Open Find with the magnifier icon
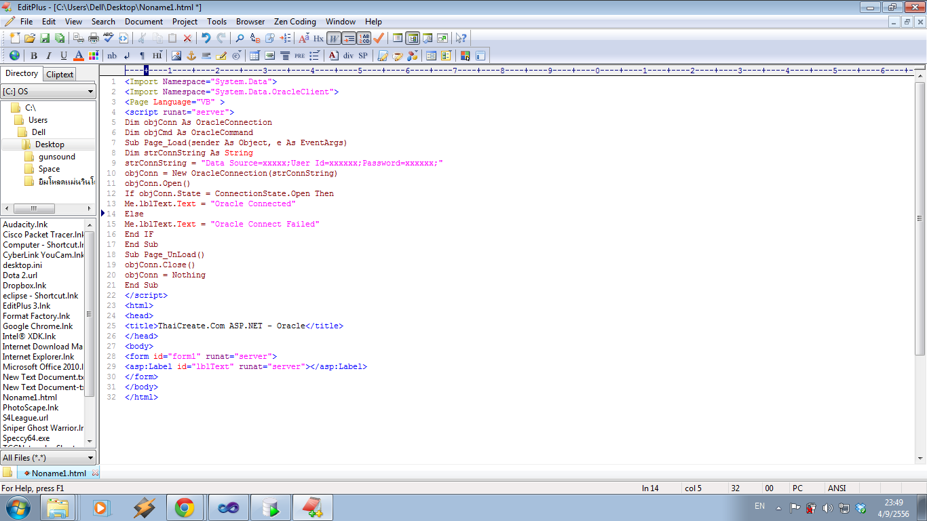This screenshot has width=927, height=521. pyautogui.click(x=240, y=38)
